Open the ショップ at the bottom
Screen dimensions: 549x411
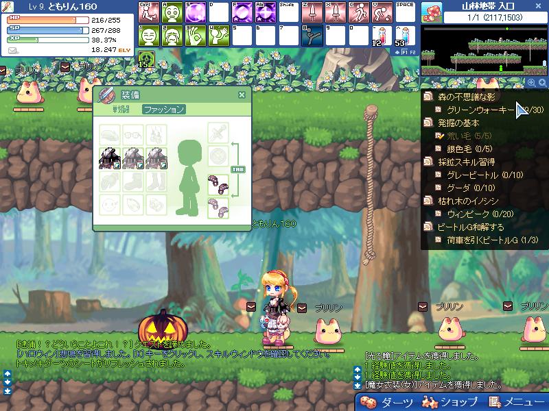click(449, 402)
